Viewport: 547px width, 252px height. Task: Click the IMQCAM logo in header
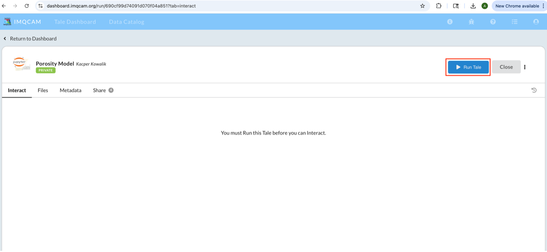tap(22, 22)
